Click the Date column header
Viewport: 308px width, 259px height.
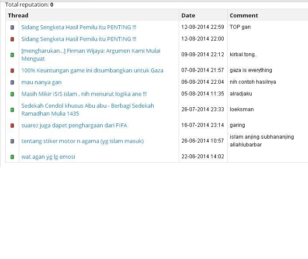(188, 16)
